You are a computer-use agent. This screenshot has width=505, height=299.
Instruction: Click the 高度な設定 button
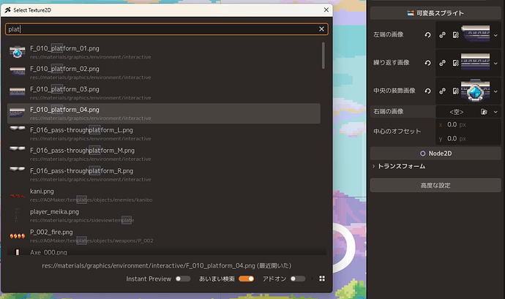(x=435, y=186)
